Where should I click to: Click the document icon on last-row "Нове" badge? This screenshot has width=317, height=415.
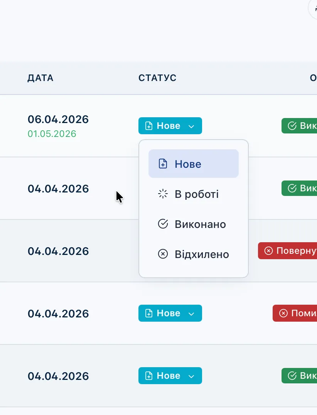tap(148, 376)
